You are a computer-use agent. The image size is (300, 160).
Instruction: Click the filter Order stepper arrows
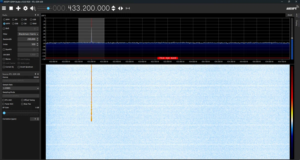37,44
